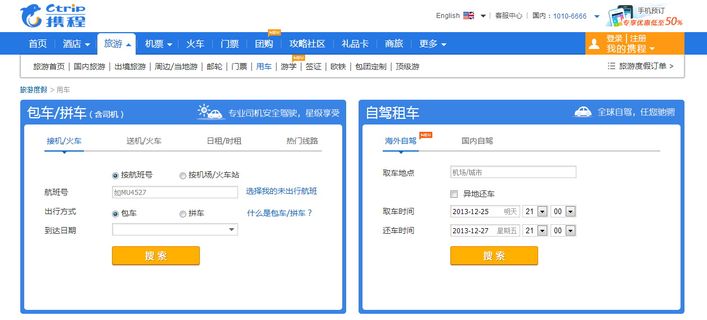
Task: Open the 旅游度假订单 list icon
Action: (611, 66)
